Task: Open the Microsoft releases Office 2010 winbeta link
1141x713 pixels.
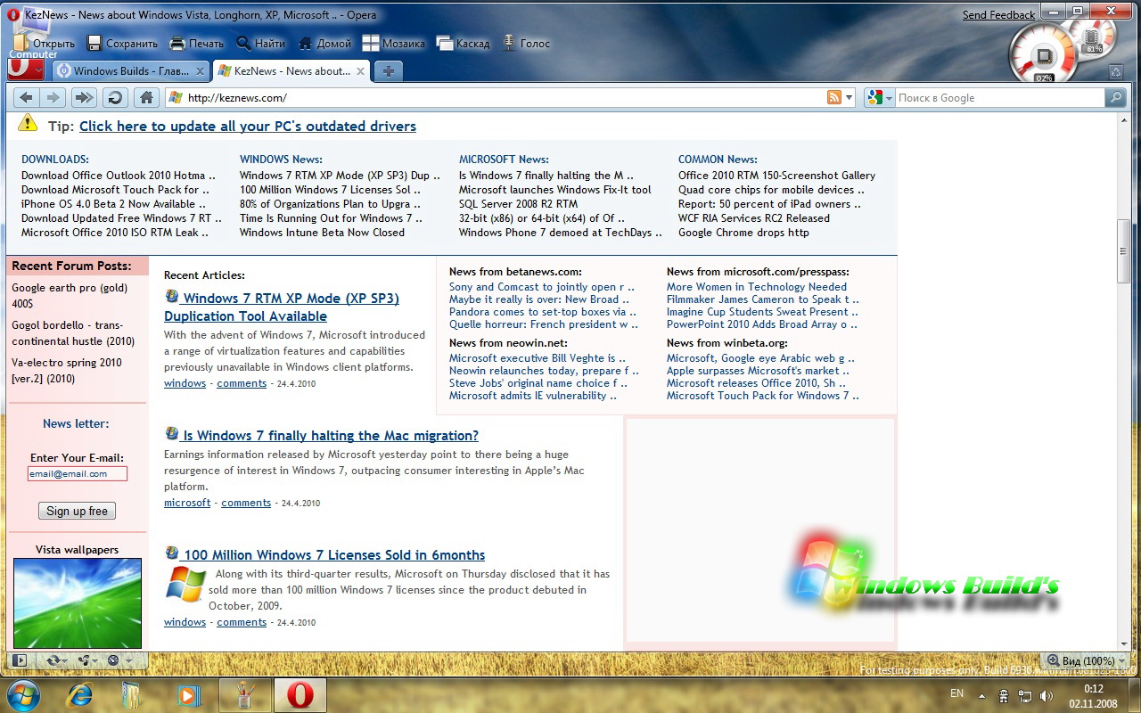Action: pyautogui.click(x=755, y=383)
